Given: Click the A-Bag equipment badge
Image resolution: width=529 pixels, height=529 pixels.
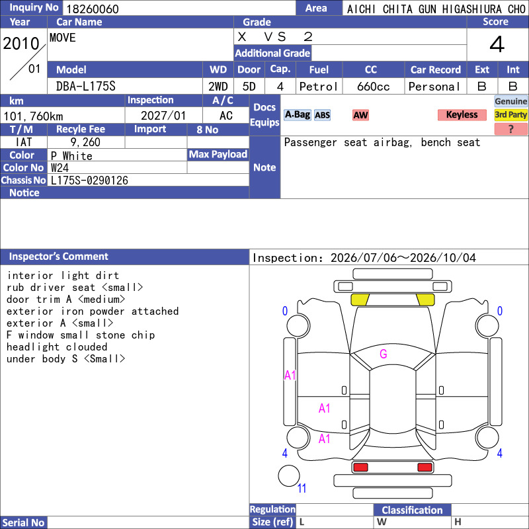Looking at the screenshot, I should 297,114.
